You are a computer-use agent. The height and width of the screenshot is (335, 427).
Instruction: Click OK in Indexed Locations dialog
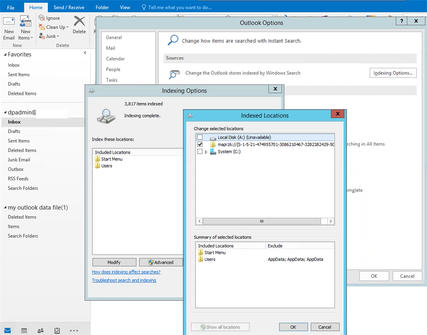point(293,327)
